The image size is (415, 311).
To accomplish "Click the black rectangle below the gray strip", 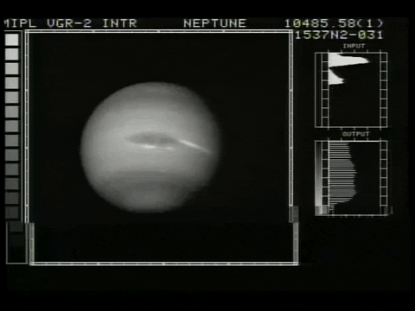I will pos(16,242).
